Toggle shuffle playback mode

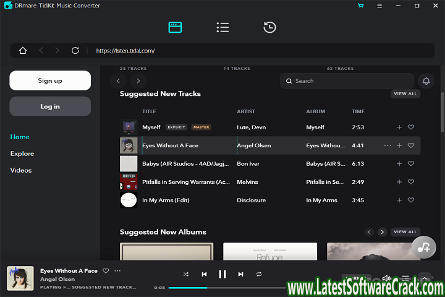[x=186, y=274]
